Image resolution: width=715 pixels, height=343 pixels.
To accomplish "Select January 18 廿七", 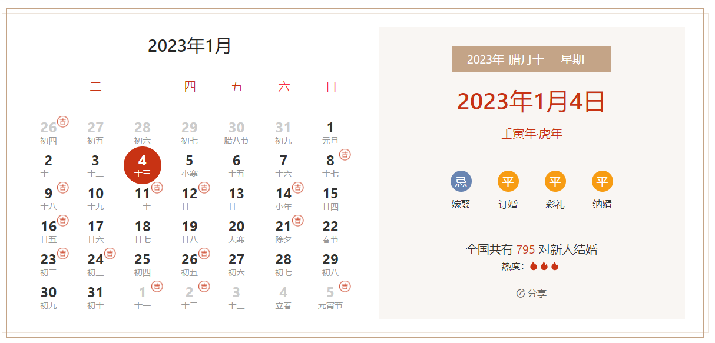I will pyautogui.click(x=143, y=232).
